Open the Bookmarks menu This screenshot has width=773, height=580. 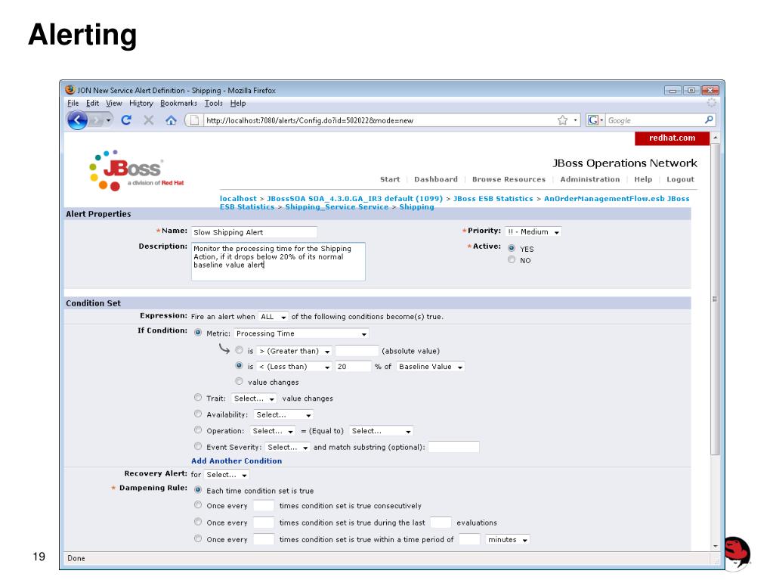click(178, 103)
